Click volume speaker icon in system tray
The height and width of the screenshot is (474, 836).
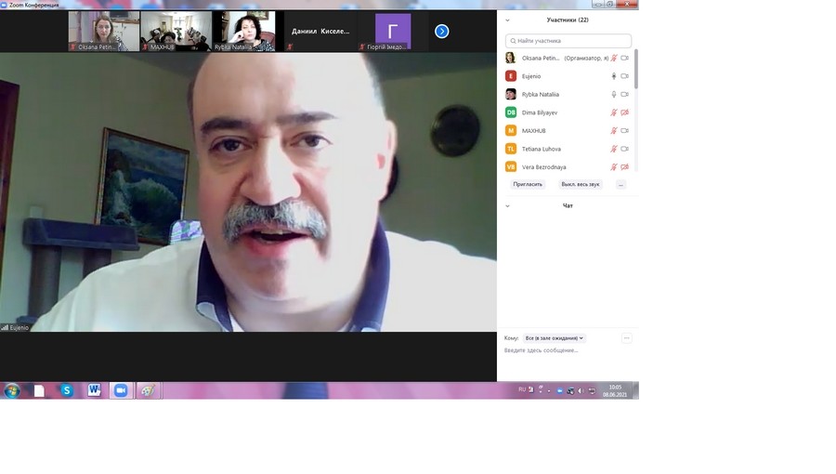tap(581, 391)
